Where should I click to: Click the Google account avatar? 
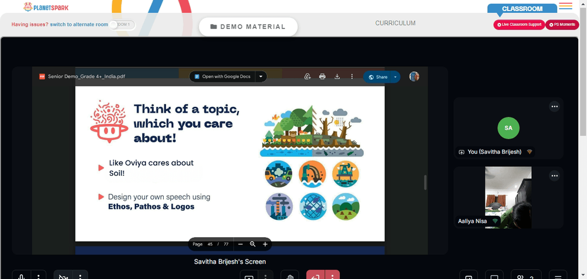pos(414,76)
